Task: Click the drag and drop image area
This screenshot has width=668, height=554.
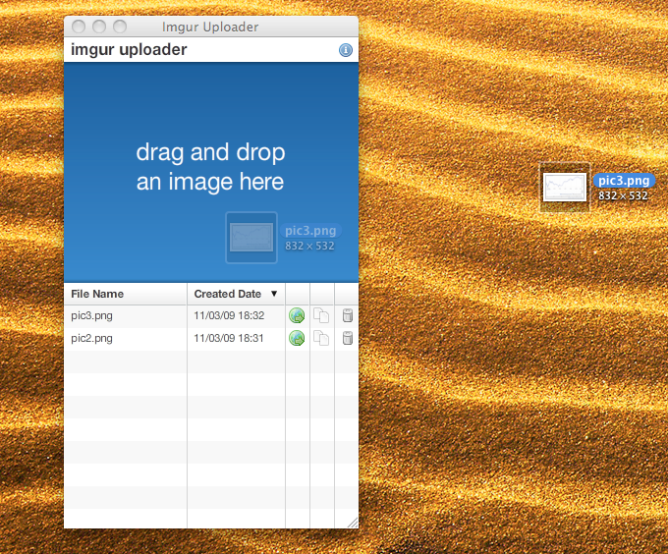Action: (211, 172)
